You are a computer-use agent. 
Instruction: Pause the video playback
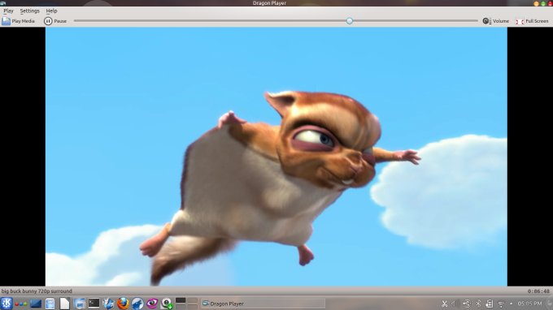tap(55, 21)
